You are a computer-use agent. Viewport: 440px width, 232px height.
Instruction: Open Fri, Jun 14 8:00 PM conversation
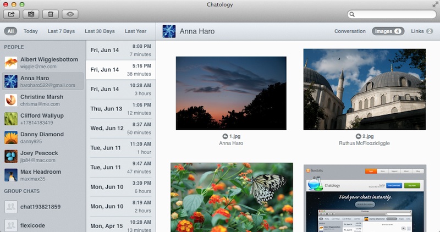[120, 50]
